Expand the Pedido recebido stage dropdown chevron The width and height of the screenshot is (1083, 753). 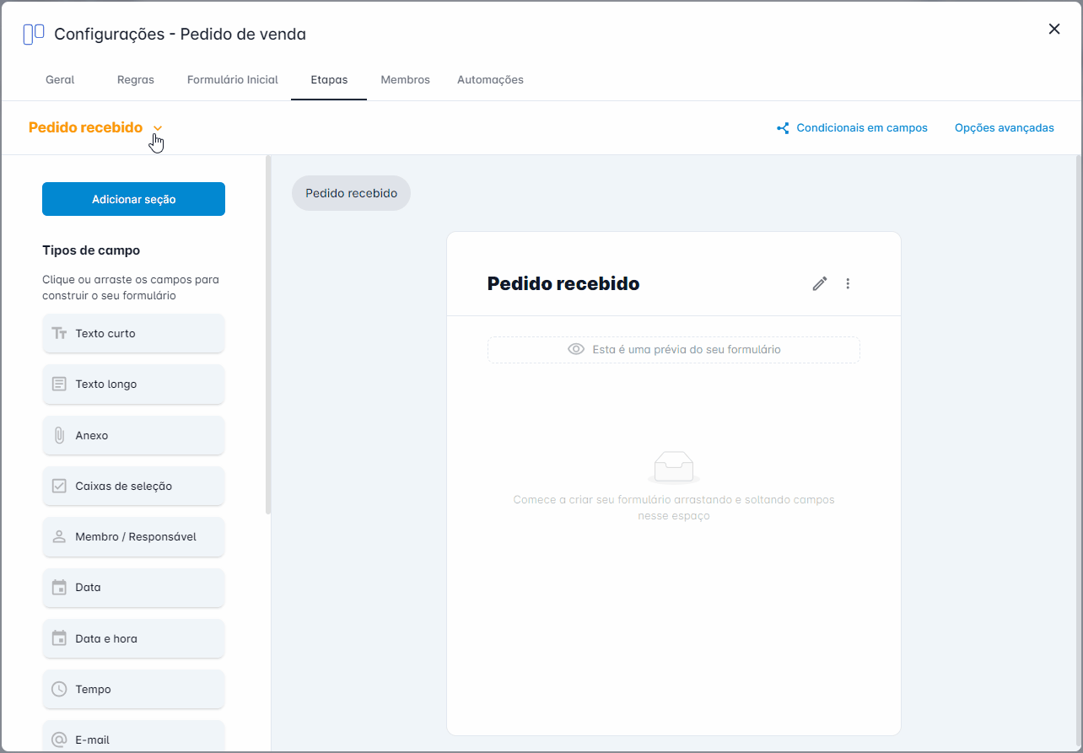tap(158, 128)
